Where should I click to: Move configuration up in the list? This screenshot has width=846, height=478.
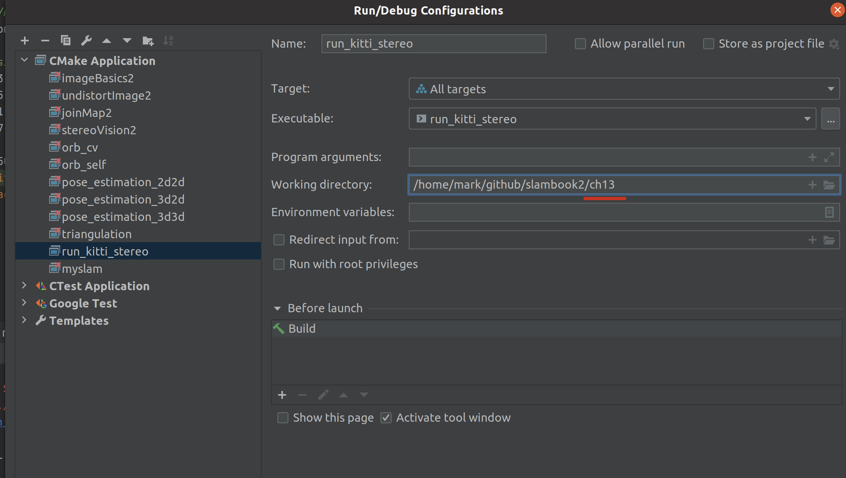[x=107, y=41]
